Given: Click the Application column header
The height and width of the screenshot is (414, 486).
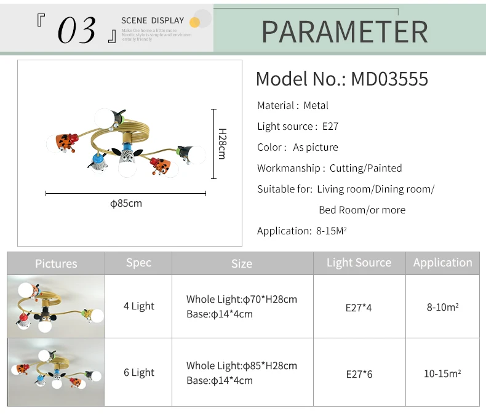Looking at the screenshot, I should click(442, 263).
